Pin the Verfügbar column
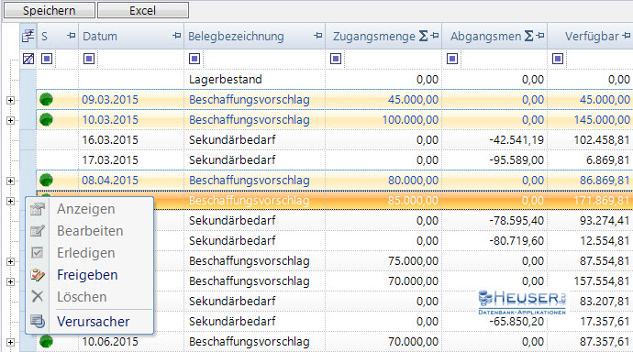Image resolution: width=633 pixels, height=352 pixels. [627, 36]
